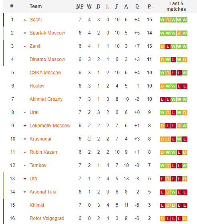Open CSKA Moscow team link
197x224 pixels.
tap(45, 73)
